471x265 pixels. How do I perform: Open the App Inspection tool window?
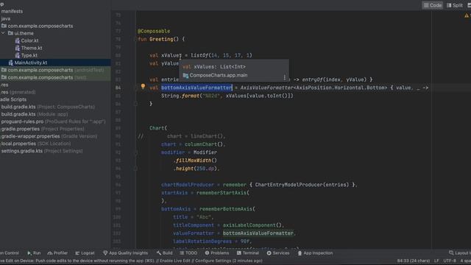point(315,253)
